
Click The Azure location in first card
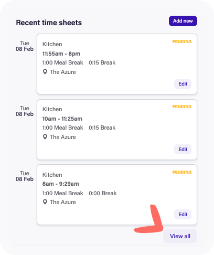point(63,72)
